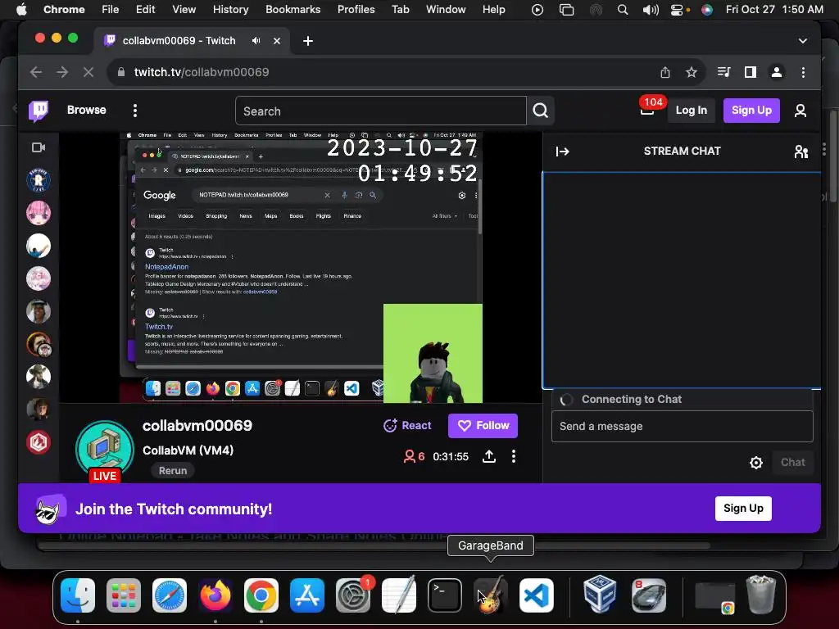Click the Chrome back arrow
Image resolution: width=839 pixels, height=629 pixels.
36,72
